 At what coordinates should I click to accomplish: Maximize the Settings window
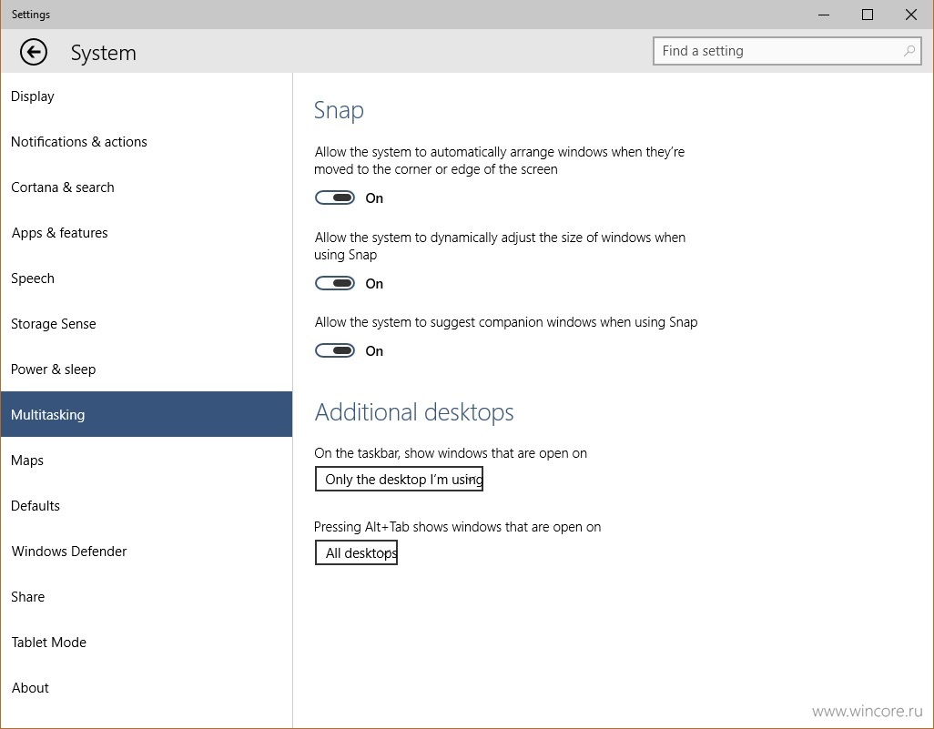[868, 15]
